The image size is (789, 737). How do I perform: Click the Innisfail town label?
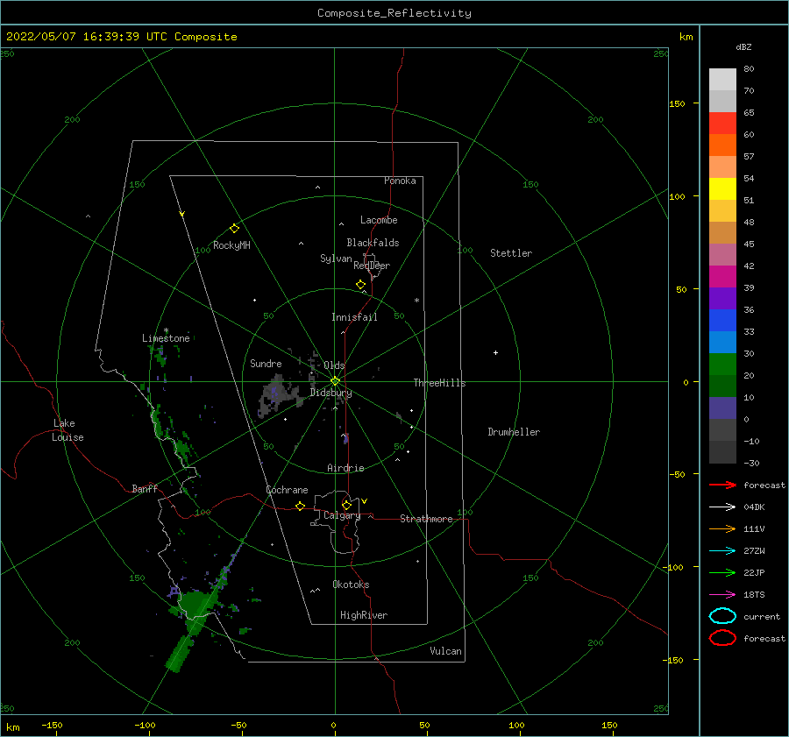(x=354, y=317)
